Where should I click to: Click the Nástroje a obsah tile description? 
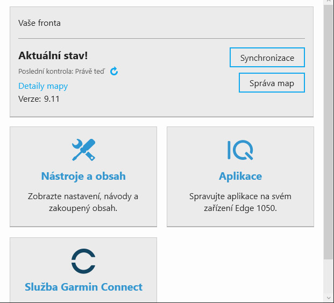click(83, 202)
